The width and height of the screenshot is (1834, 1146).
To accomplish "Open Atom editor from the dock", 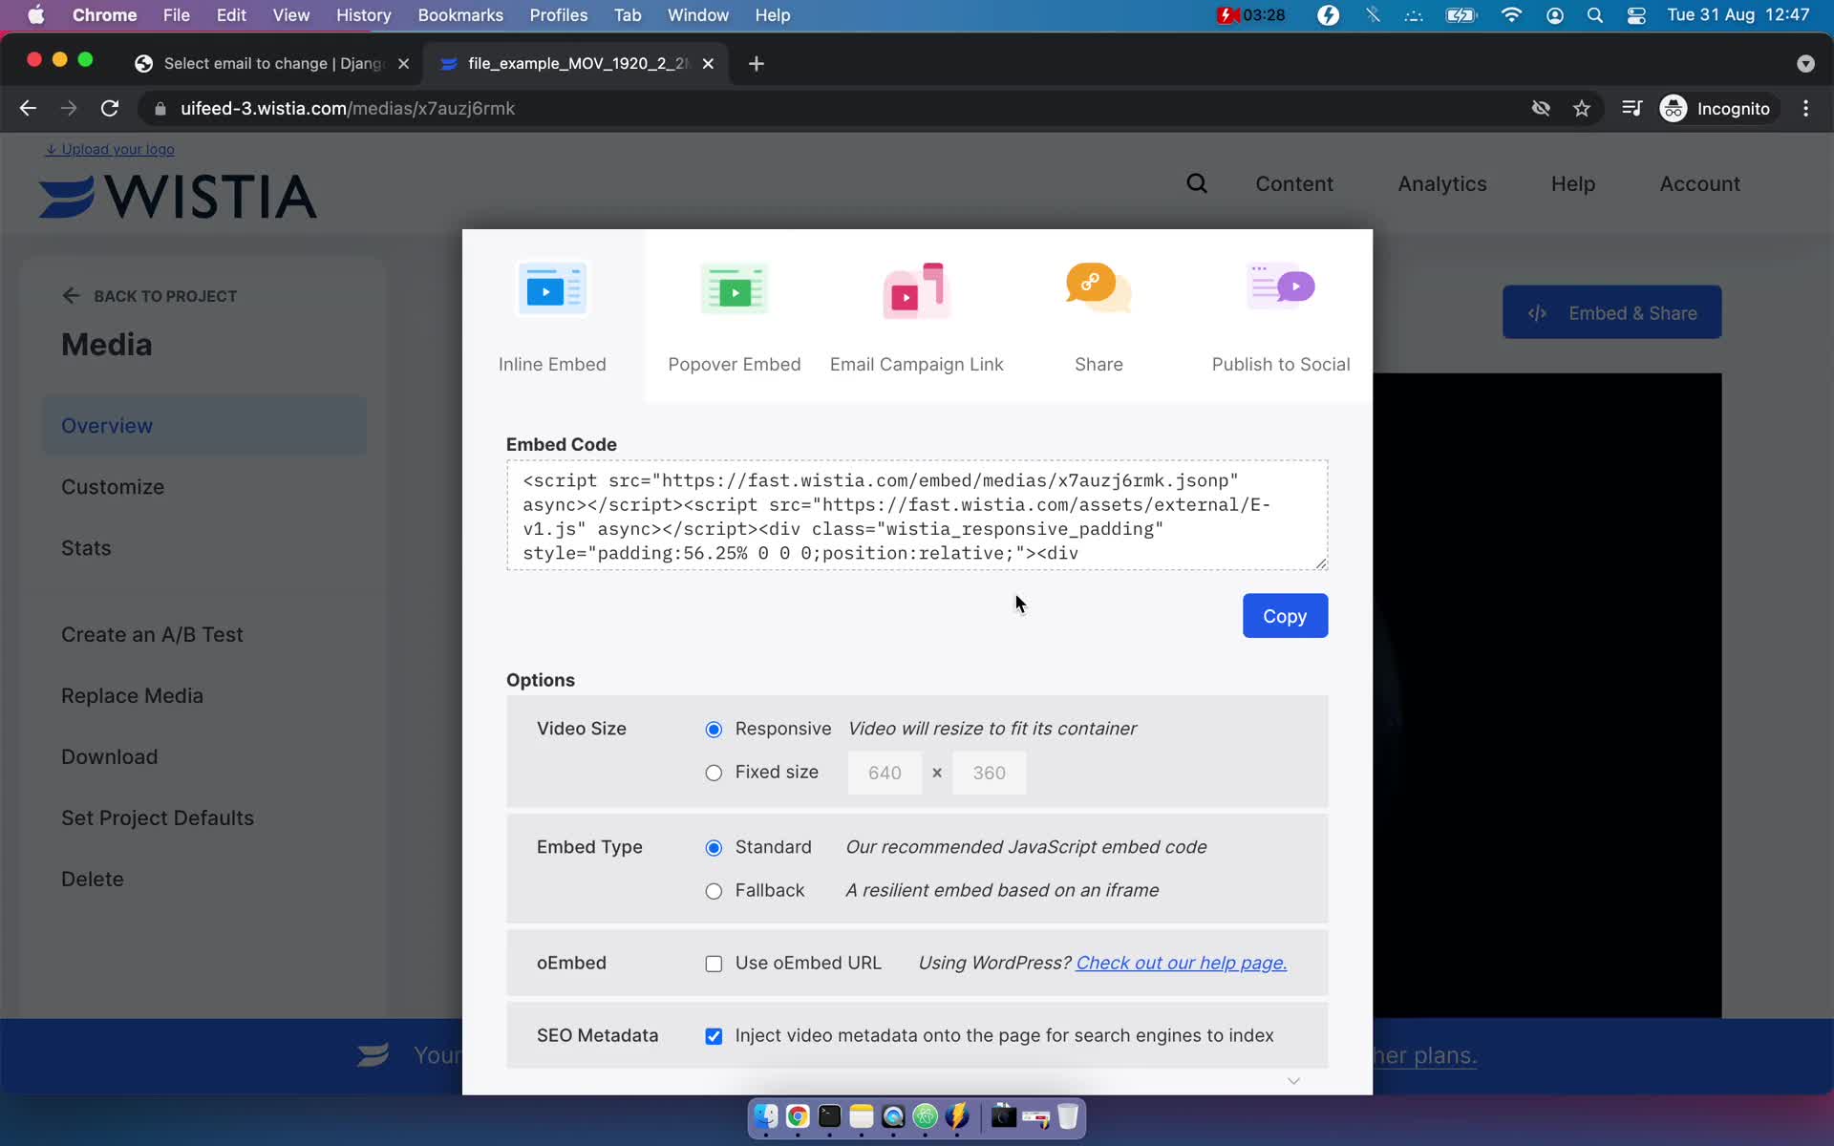I will click(x=926, y=1115).
